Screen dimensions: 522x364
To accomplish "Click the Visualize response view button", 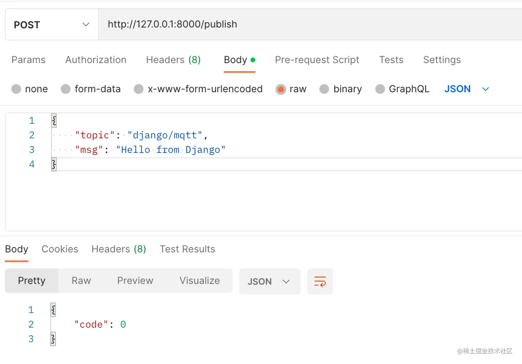I will click(x=200, y=281).
